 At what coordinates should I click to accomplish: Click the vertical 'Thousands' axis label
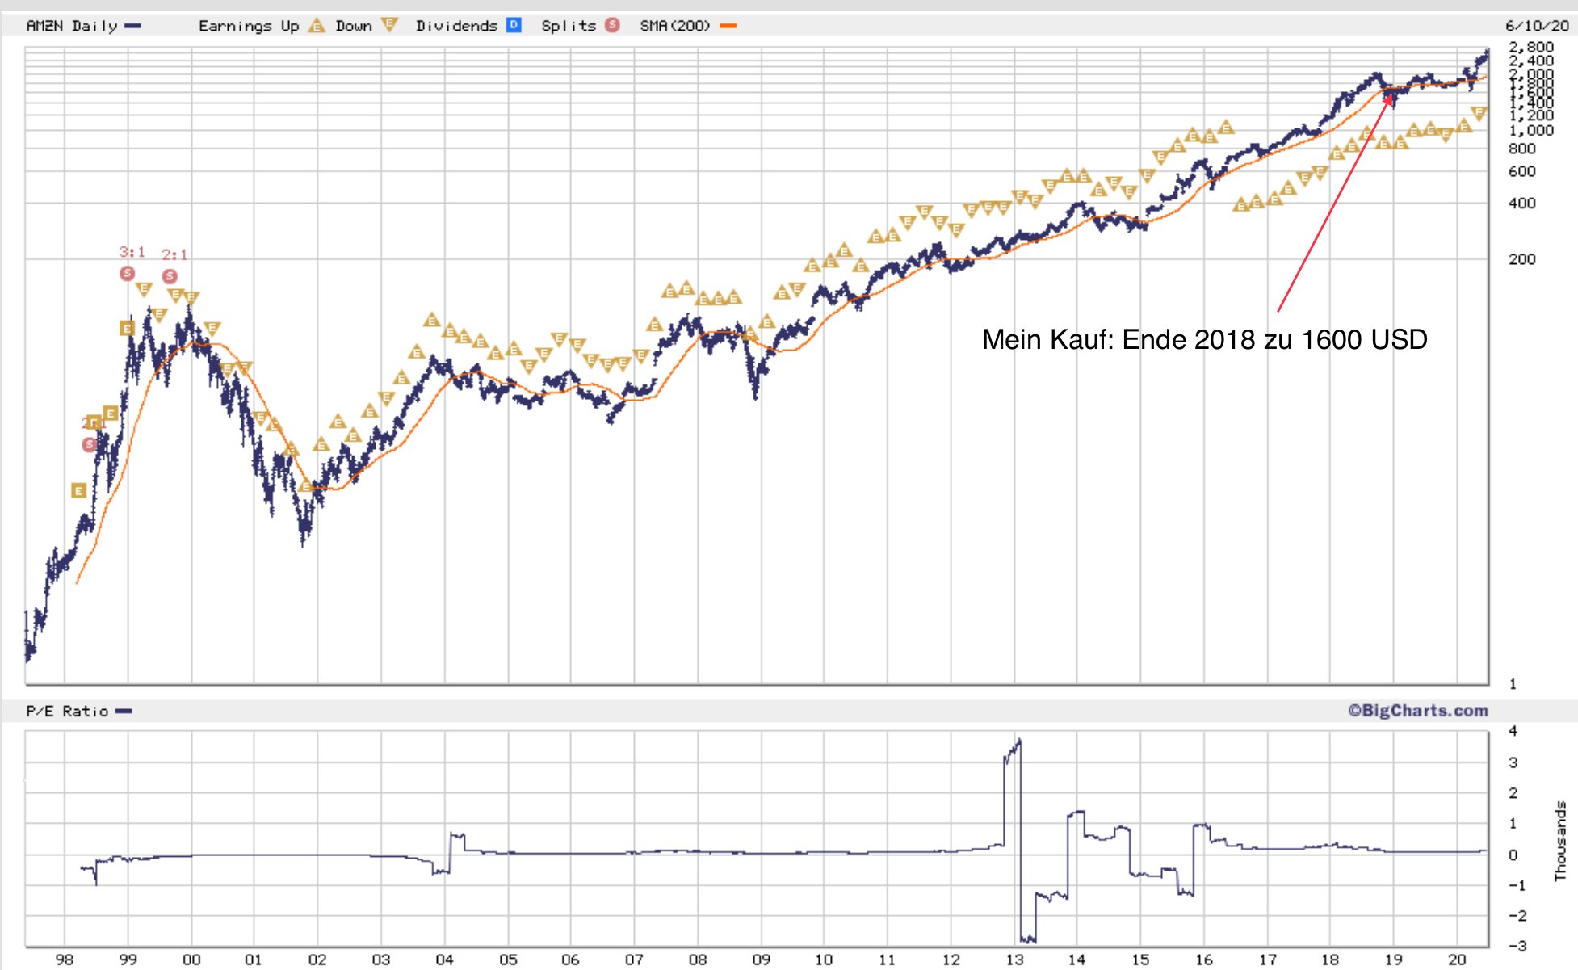[1559, 840]
